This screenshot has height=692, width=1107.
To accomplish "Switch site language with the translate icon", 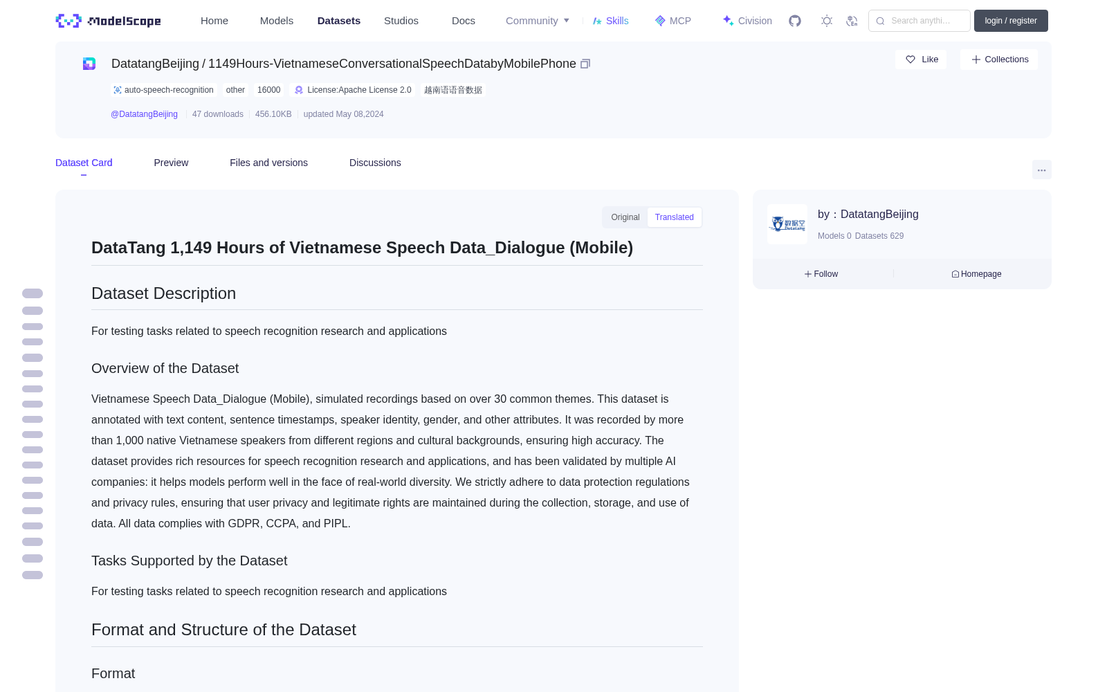I will pos(852,21).
